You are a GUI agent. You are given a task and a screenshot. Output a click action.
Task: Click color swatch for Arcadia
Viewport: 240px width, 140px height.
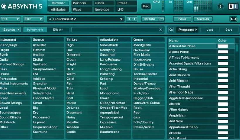pyautogui.click(x=223, y=133)
